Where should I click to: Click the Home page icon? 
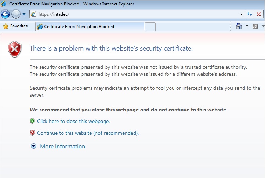[239, 26]
